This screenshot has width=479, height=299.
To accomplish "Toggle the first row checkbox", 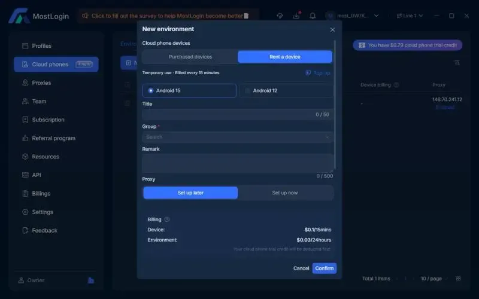I will [128, 103].
